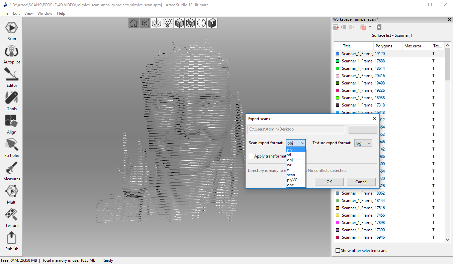Screen dimensions: 453x264
Task: Sort surface list by Max error column
Action: (417, 46)
